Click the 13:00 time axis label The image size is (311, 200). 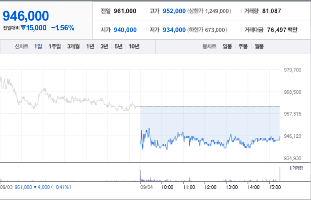pos(231,187)
